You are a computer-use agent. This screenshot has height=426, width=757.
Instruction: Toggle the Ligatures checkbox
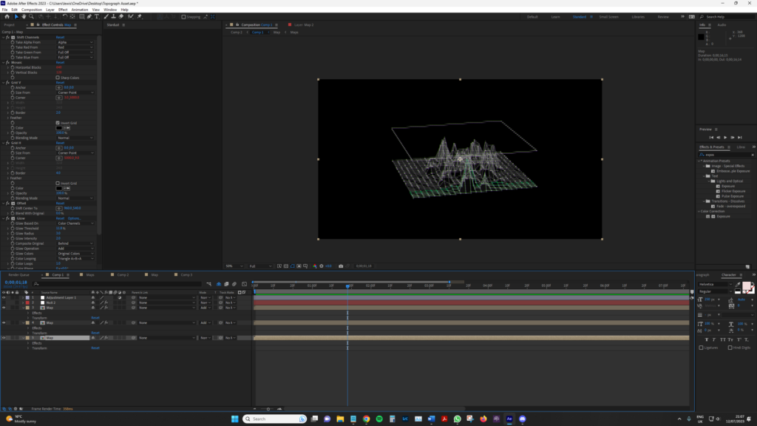pyautogui.click(x=701, y=348)
